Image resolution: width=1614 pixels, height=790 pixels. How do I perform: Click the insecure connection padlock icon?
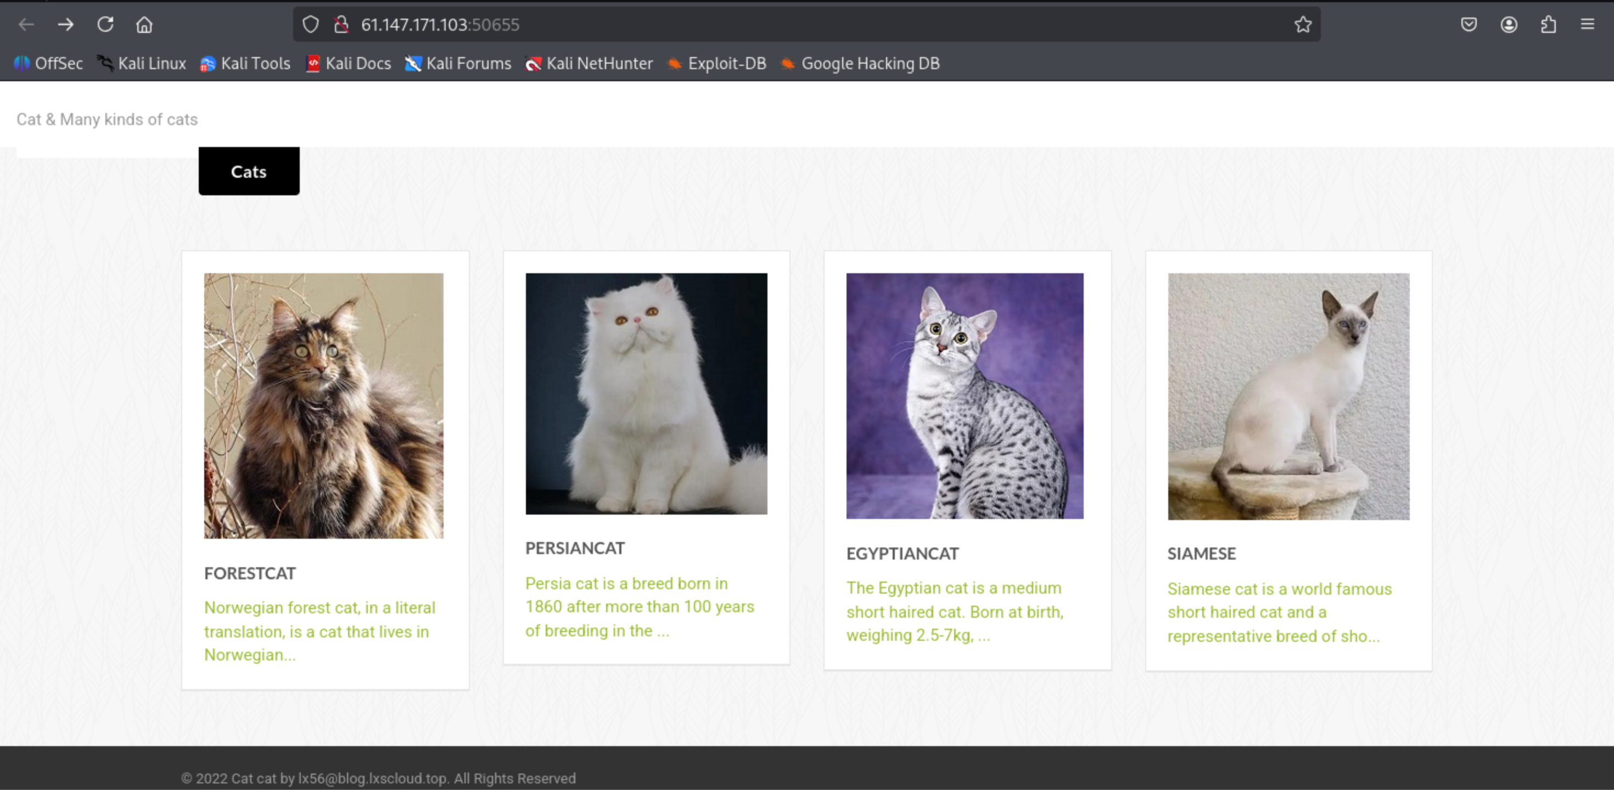click(x=341, y=25)
